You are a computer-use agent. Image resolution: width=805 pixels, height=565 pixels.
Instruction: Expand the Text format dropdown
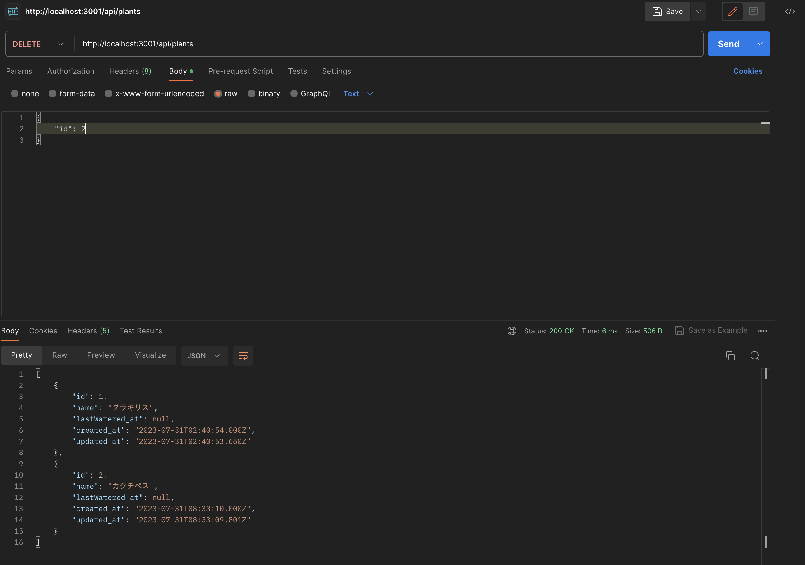358,94
